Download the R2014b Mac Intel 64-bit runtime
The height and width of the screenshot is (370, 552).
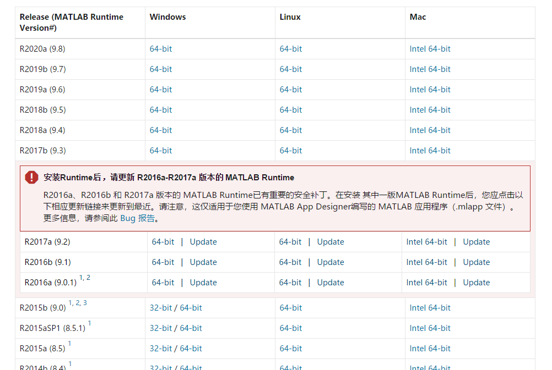pos(430,367)
